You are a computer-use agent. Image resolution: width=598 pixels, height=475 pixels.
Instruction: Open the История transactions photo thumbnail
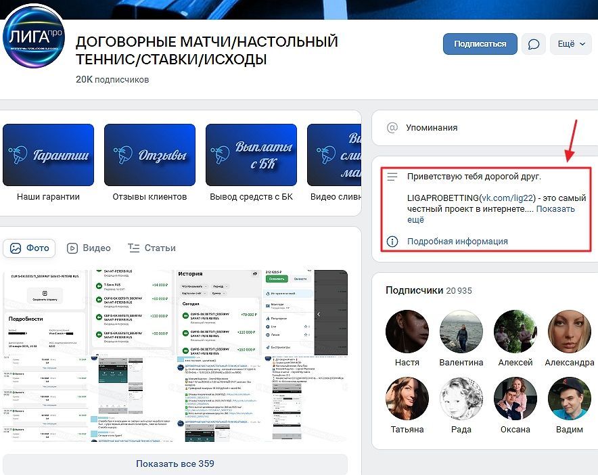(217, 313)
